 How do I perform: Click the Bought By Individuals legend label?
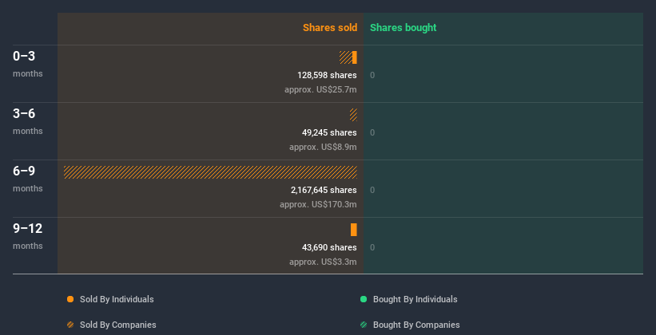pos(415,299)
